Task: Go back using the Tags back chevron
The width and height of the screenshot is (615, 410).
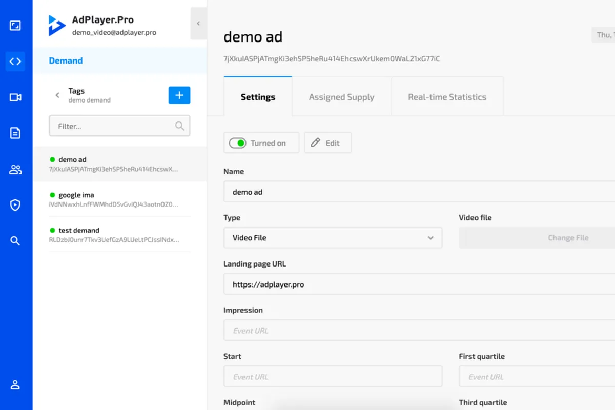Action: [57, 95]
